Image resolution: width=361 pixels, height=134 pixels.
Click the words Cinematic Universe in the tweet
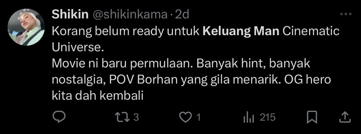click(x=196, y=39)
